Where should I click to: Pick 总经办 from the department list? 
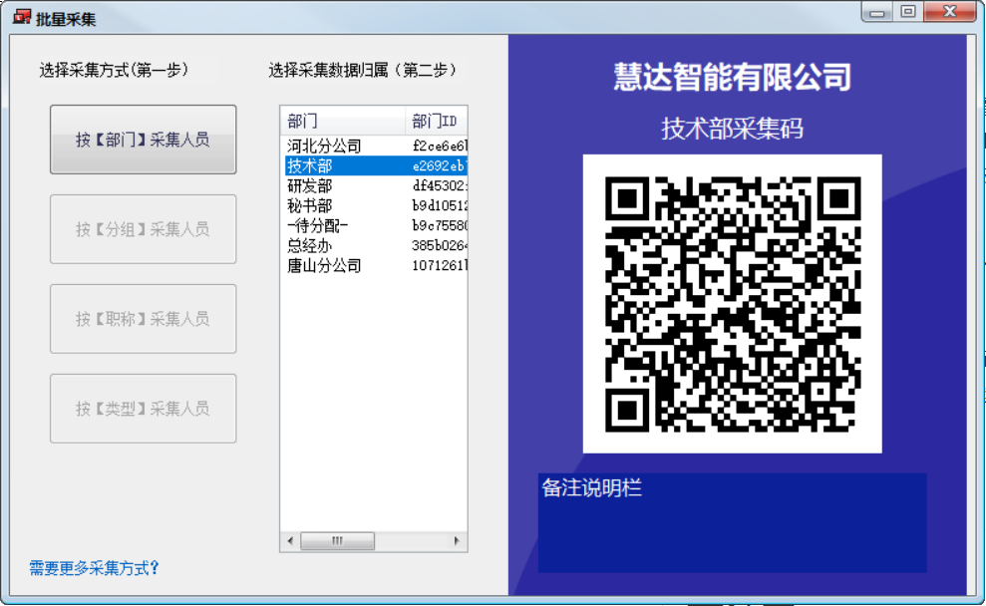[310, 246]
